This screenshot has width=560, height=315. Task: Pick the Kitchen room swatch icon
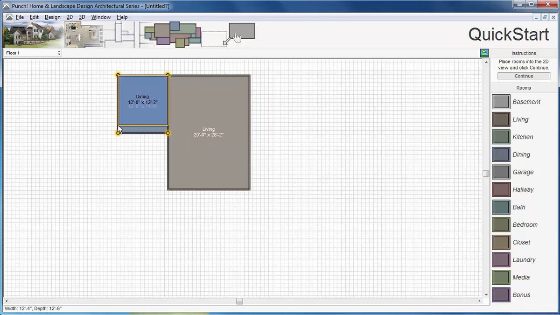point(501,137)
